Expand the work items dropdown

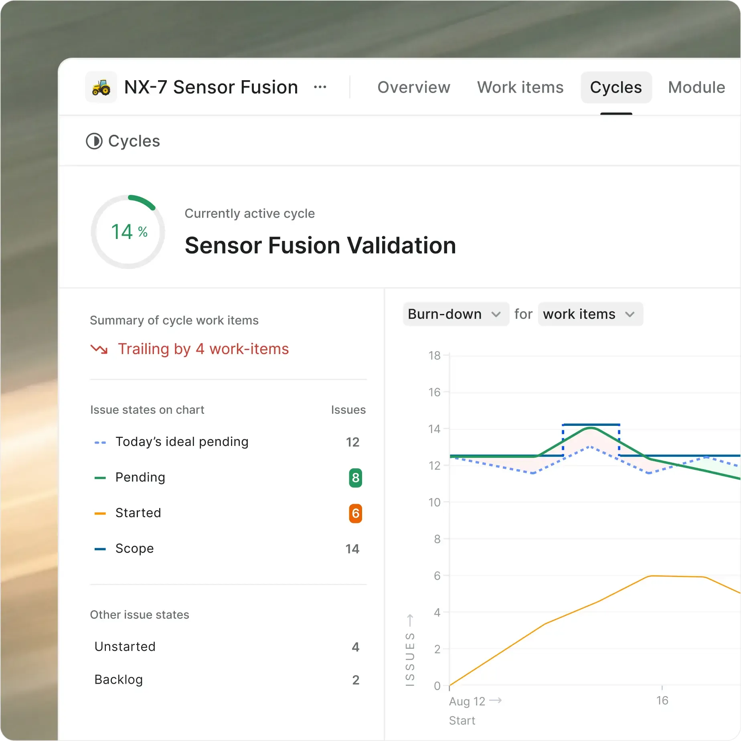pyautogui.click(x=590, y=314)
